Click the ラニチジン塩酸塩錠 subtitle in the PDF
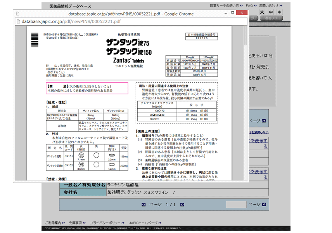Screen dimensions: 332x233 129,66
